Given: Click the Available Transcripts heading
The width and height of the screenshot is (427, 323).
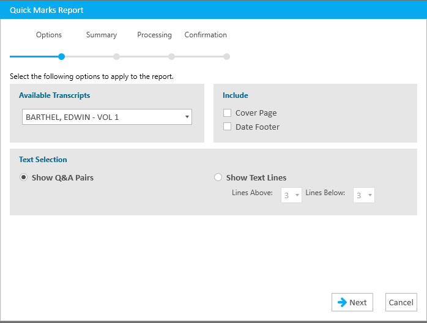Looking at the screenshot, I should tap(54, 95).
